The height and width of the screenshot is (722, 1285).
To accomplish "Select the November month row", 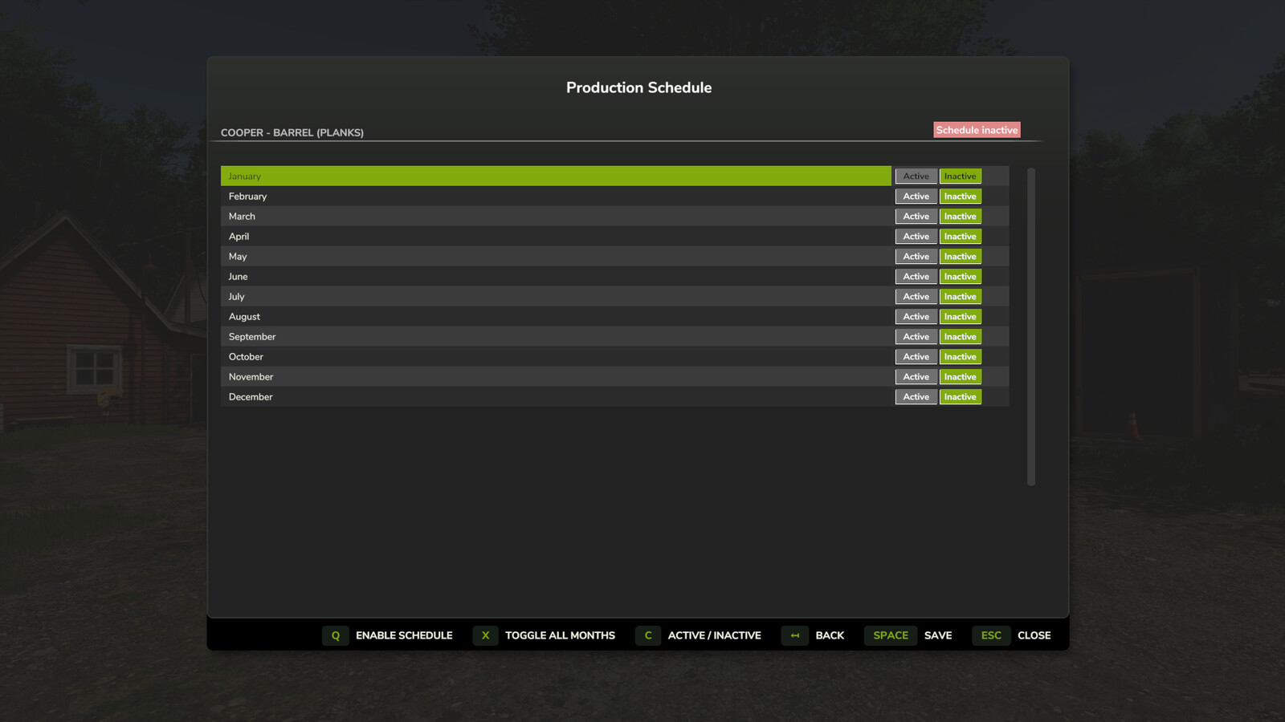I will coord(556,377).
